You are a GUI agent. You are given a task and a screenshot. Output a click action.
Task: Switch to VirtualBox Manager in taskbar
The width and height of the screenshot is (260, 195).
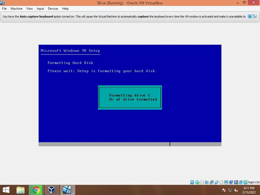(x=52, y=190)
